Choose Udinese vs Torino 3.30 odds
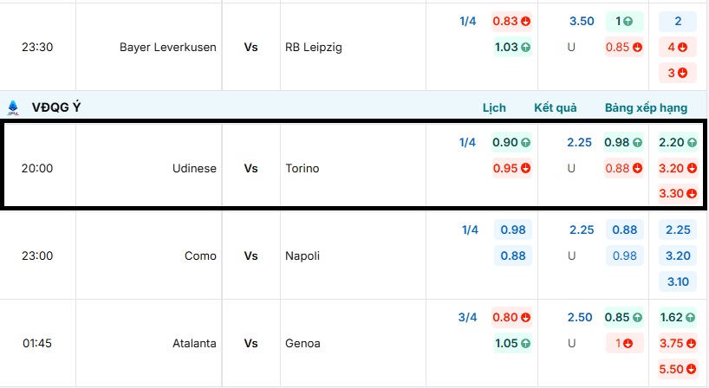The image size is (709, 388). point(678,194)
